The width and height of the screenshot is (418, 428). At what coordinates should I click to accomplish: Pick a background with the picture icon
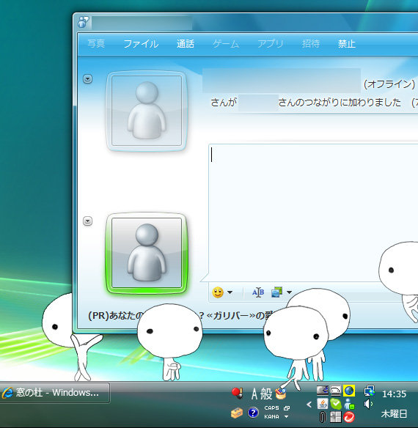point(276,292)
